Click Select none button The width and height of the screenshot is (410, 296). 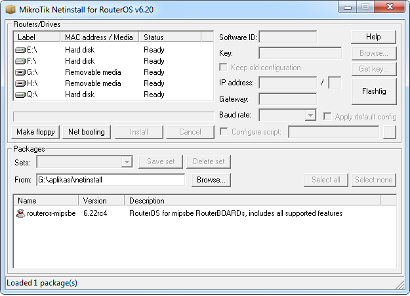coord(374,180)
